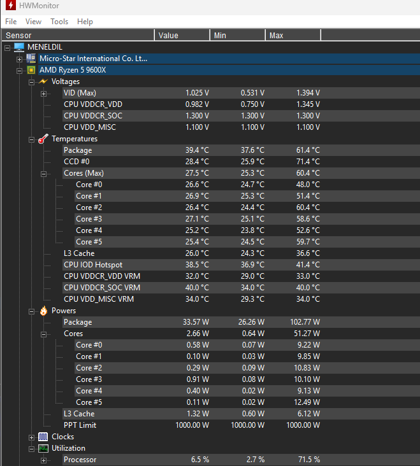
Task: Select the Powers label
Action: tap(64, 311)
